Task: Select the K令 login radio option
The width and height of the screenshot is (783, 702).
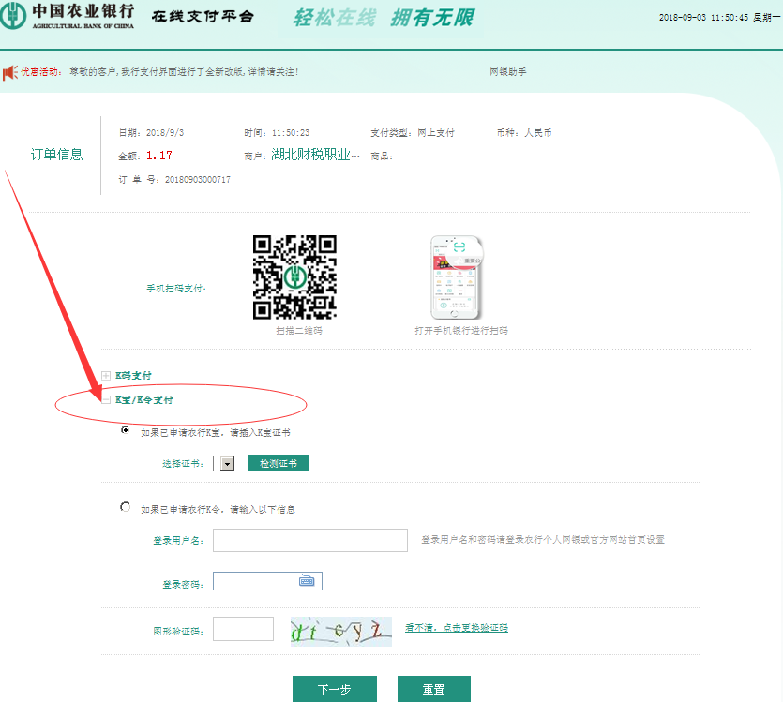Action: point(125,507)
